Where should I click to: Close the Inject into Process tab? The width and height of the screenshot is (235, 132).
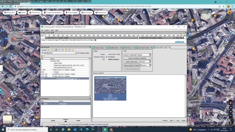[x=151, y=48]
